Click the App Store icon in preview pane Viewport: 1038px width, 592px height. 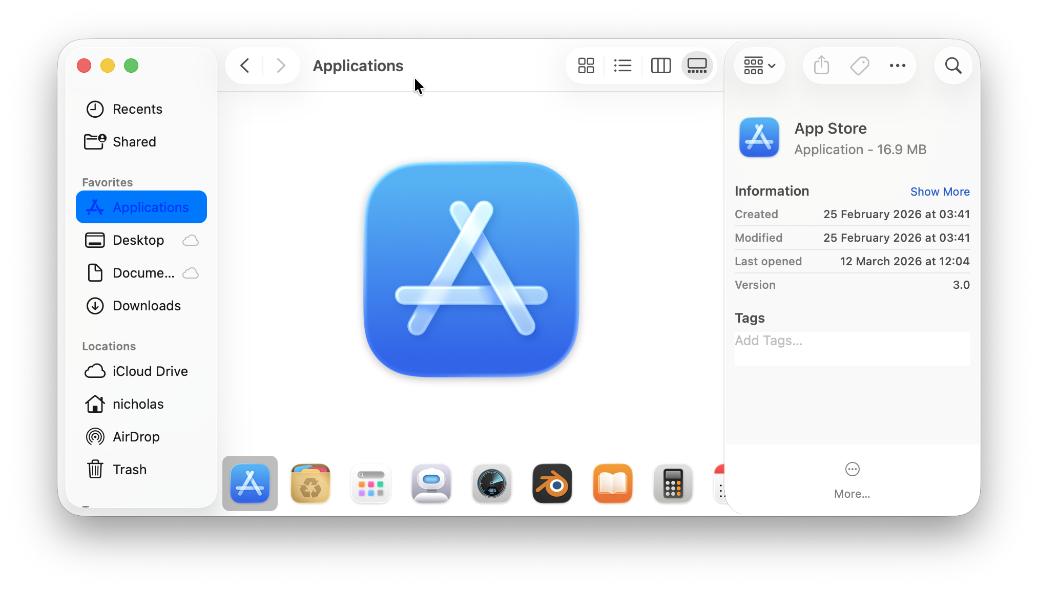point(759,137)
